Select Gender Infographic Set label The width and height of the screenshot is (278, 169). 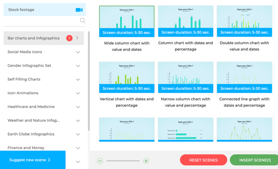[29, 66]
